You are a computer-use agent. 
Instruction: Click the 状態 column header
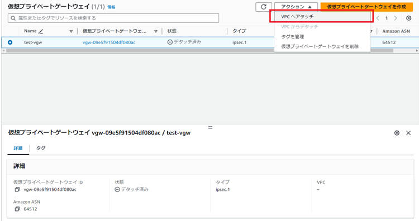(172, 31)
